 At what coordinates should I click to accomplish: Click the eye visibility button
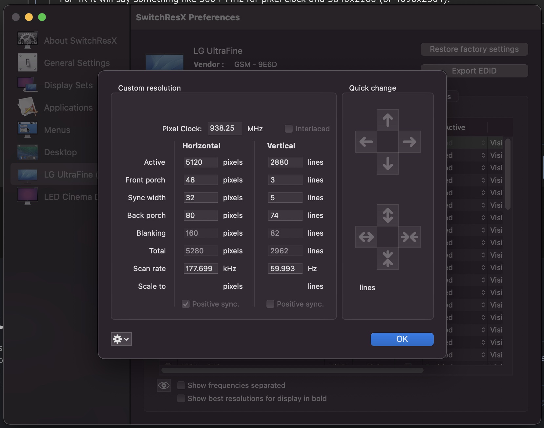164,385
